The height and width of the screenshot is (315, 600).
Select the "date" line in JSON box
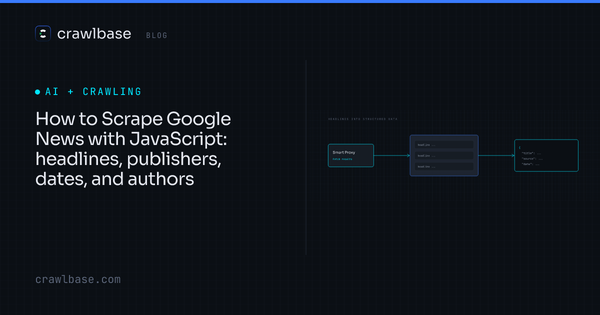coord(530,164)
